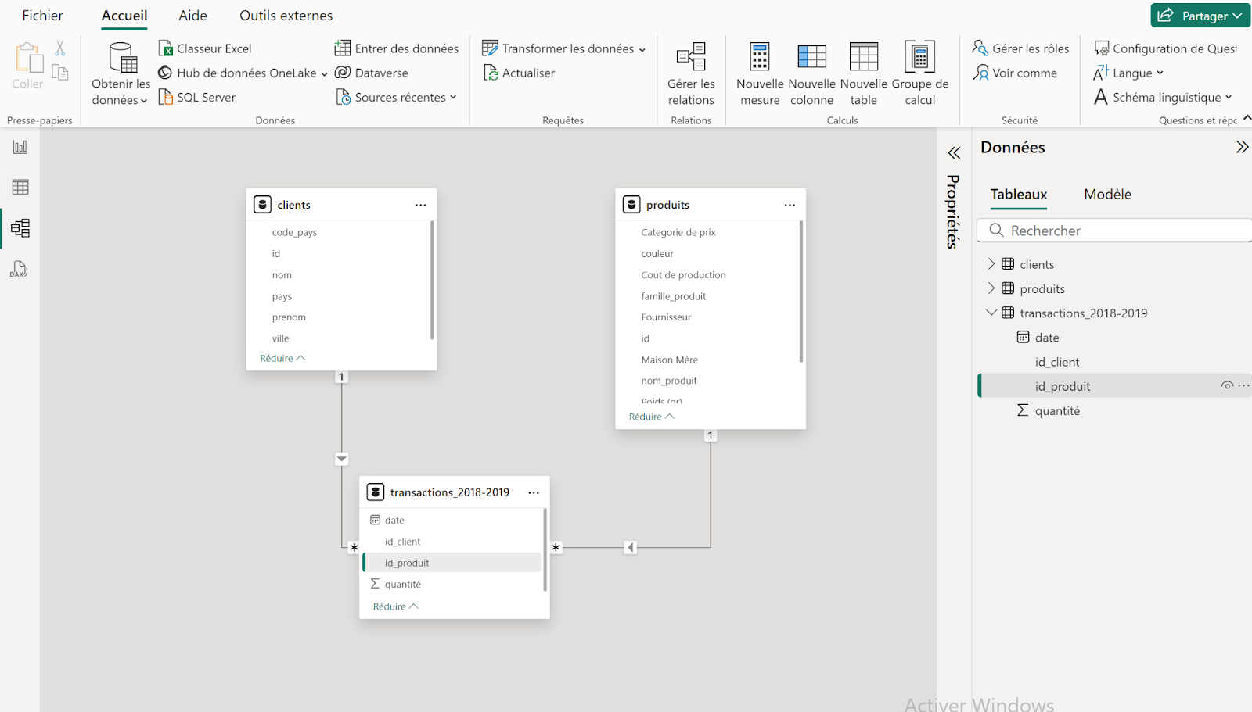
Task: Select date field in Données pane
Action: coord(1047,338)
